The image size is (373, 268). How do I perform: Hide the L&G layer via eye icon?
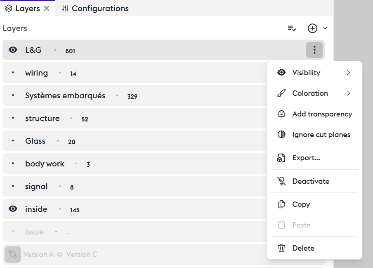point(13,50)
